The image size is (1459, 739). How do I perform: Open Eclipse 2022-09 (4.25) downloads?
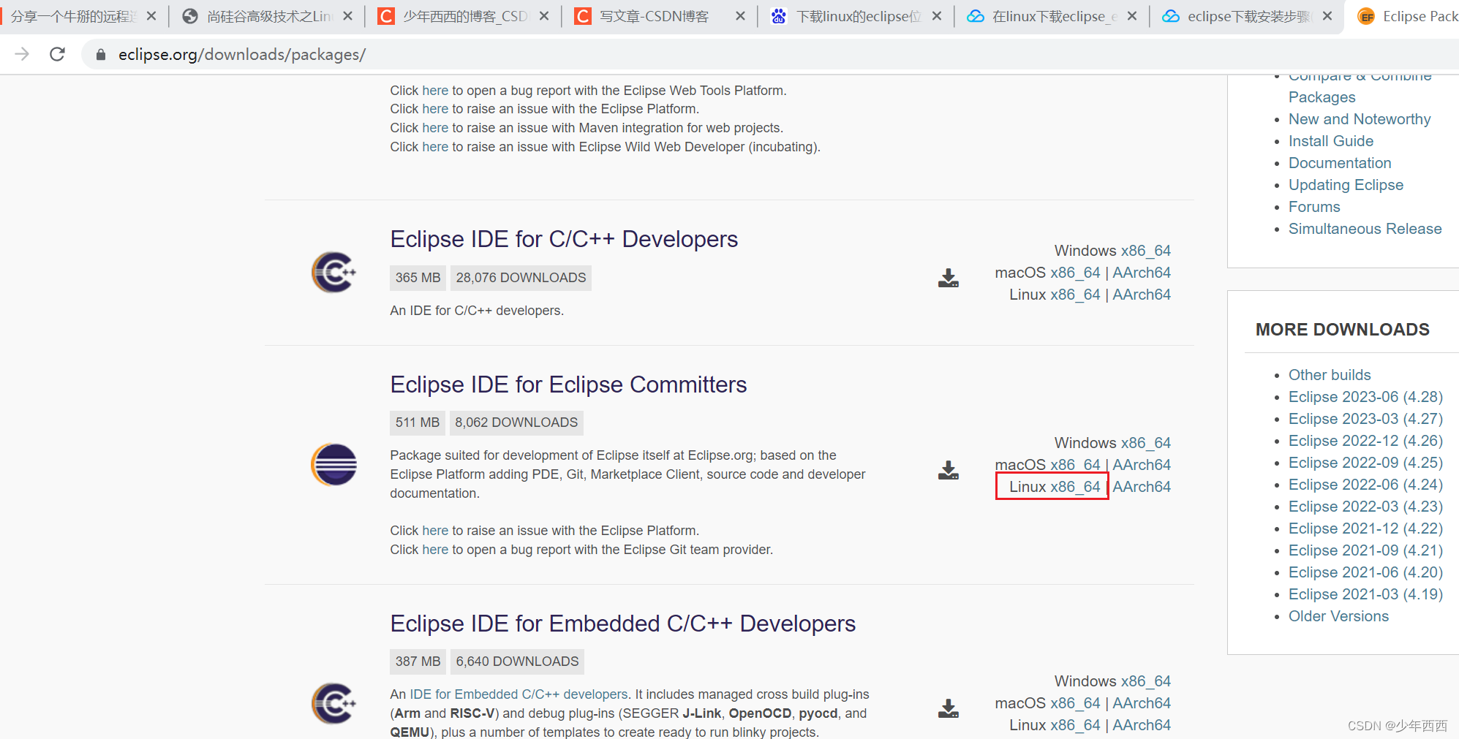tap(1365, 463)
